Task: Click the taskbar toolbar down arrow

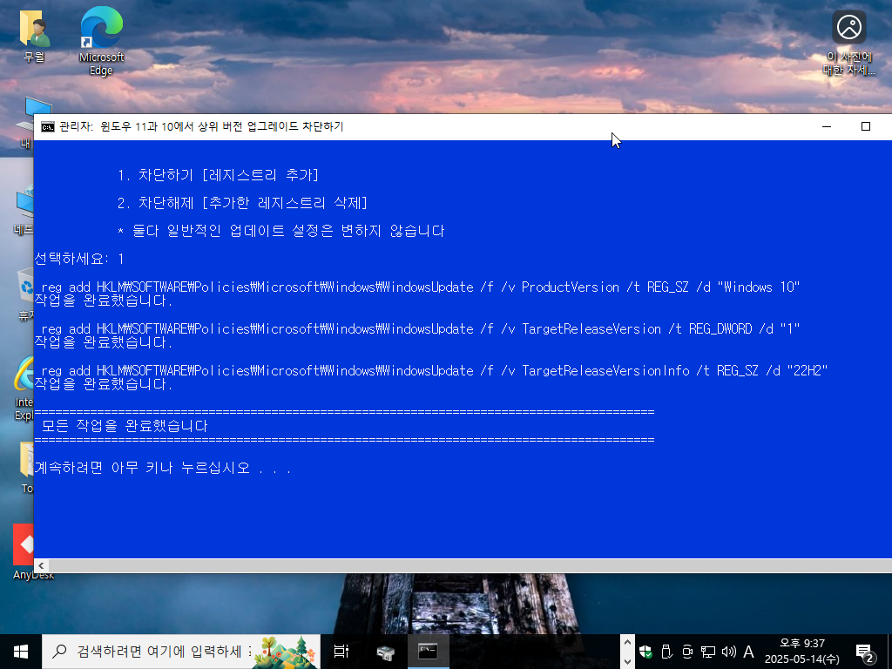Action: pyautogui.click(x=627, y=661)
